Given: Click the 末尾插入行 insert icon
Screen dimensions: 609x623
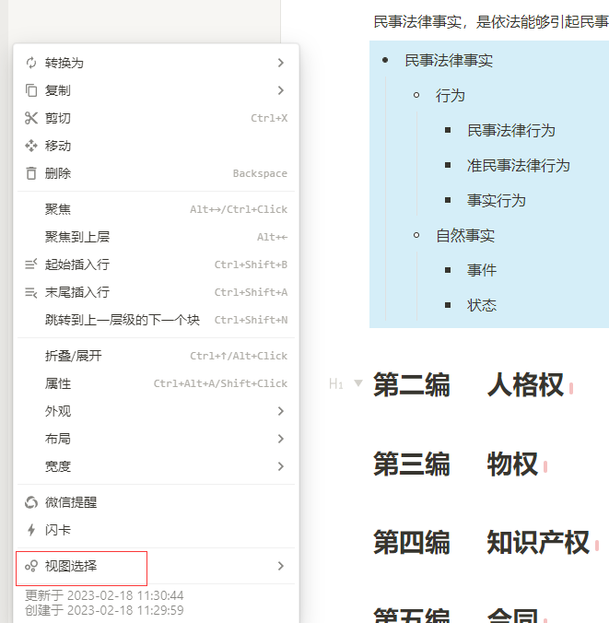Looking at the screenshot, I should (x=31, y=292).
